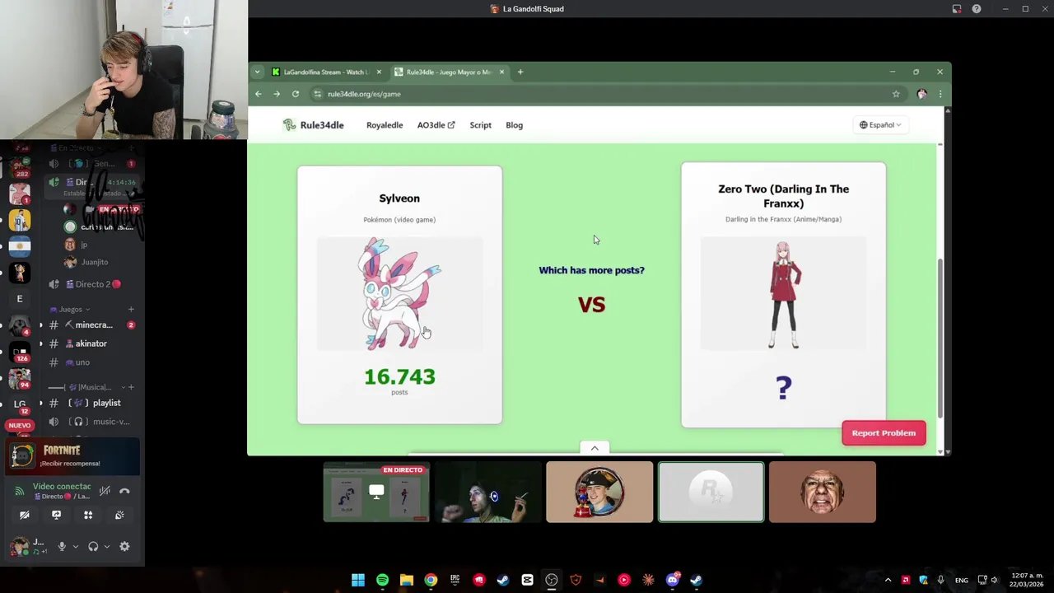This screenshot has width=1054, height=593.
Task: Select the pirate hat avatar video tile
Action: coord(599,493)
